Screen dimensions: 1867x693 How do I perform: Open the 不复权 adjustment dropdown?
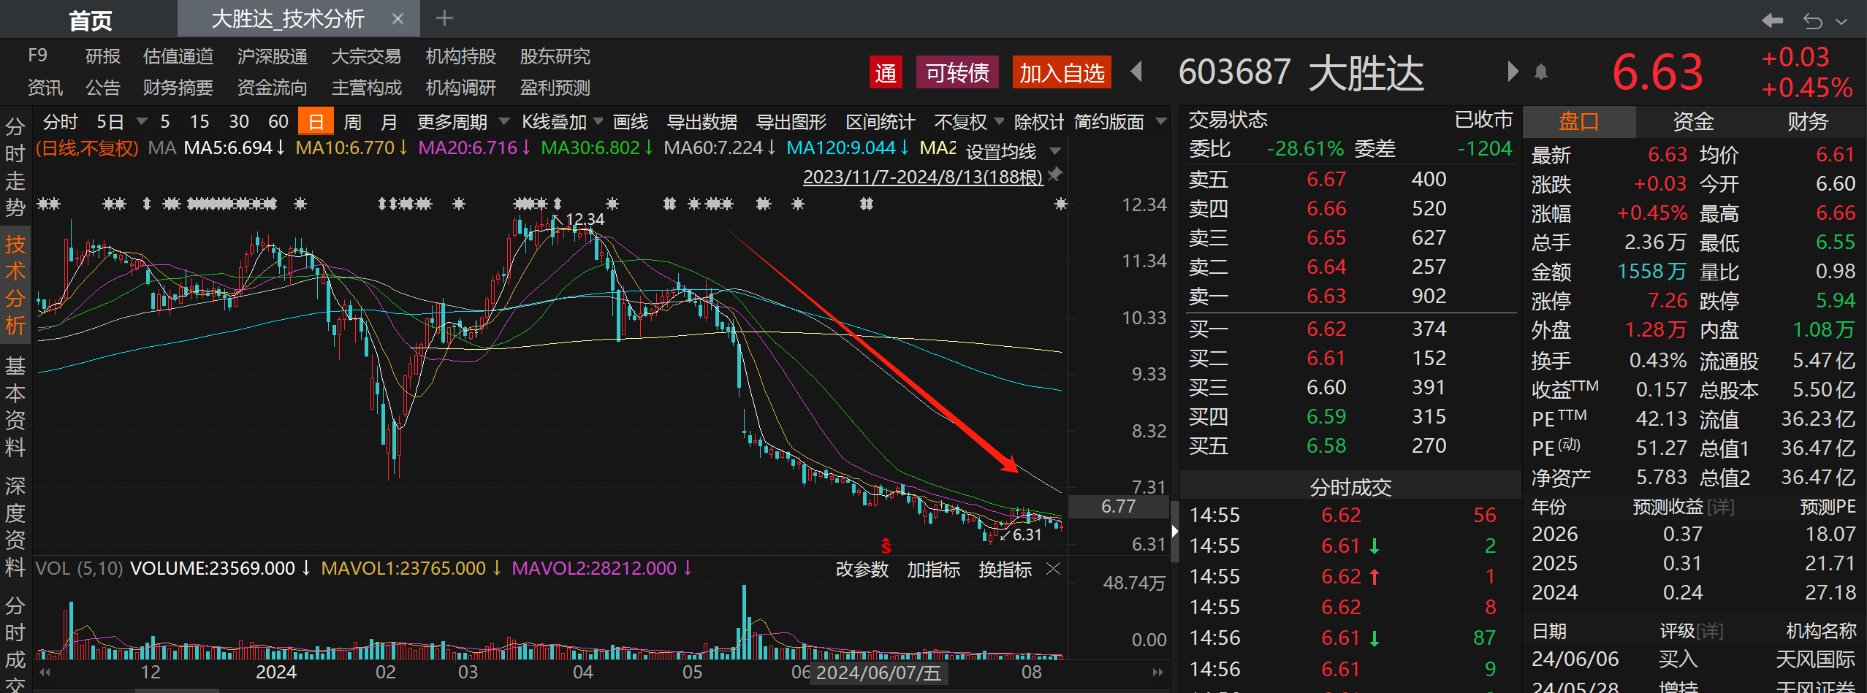pyautogui.click(x=999, y=121)
